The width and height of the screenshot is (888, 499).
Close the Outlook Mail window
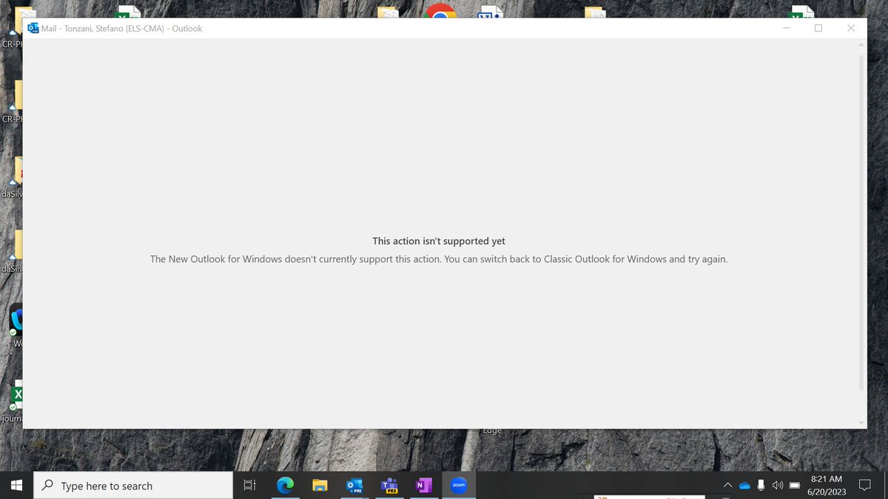851,28
